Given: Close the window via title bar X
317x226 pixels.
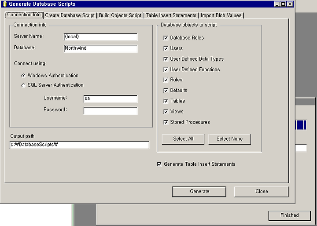Looking at the screenshot, I should pyautogui.click(x=290, y=4).
